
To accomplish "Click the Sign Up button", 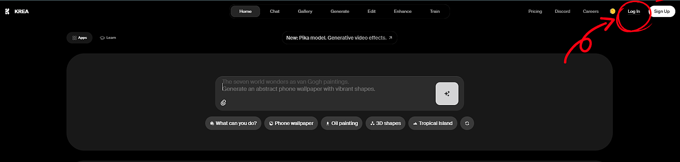I will point(662,11).
